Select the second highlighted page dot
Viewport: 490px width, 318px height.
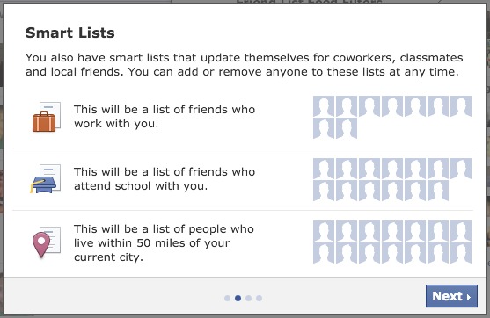coord(238,299)
